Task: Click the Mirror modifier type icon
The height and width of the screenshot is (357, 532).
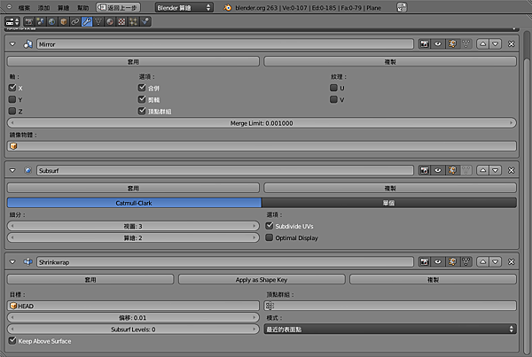Action: tap(27, 44)
